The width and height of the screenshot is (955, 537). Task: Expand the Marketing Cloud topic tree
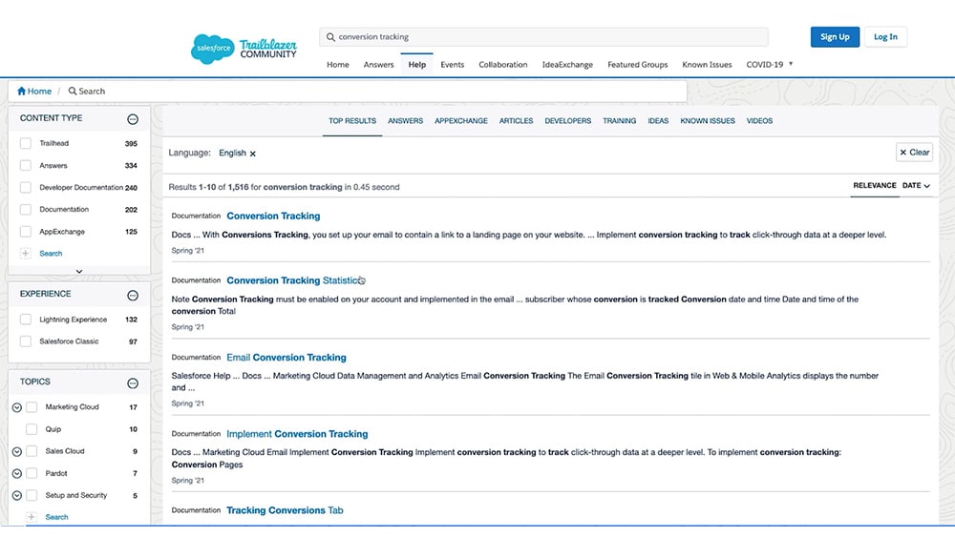coord(17,407)
